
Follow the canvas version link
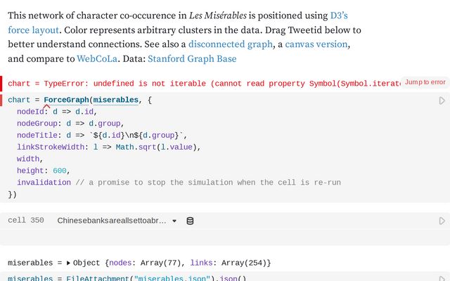pos(316,44)
